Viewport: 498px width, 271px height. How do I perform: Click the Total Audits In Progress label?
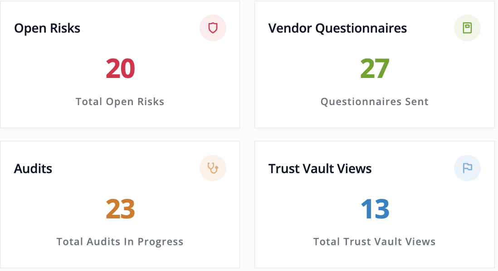120,242
